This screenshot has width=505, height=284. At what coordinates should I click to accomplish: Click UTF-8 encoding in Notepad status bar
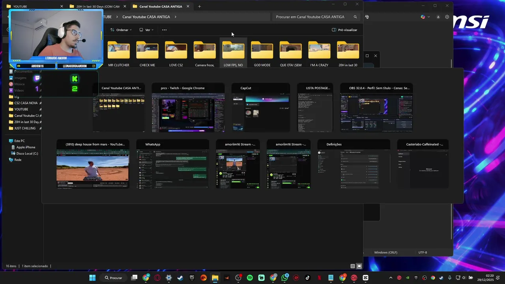pos(423,252)
